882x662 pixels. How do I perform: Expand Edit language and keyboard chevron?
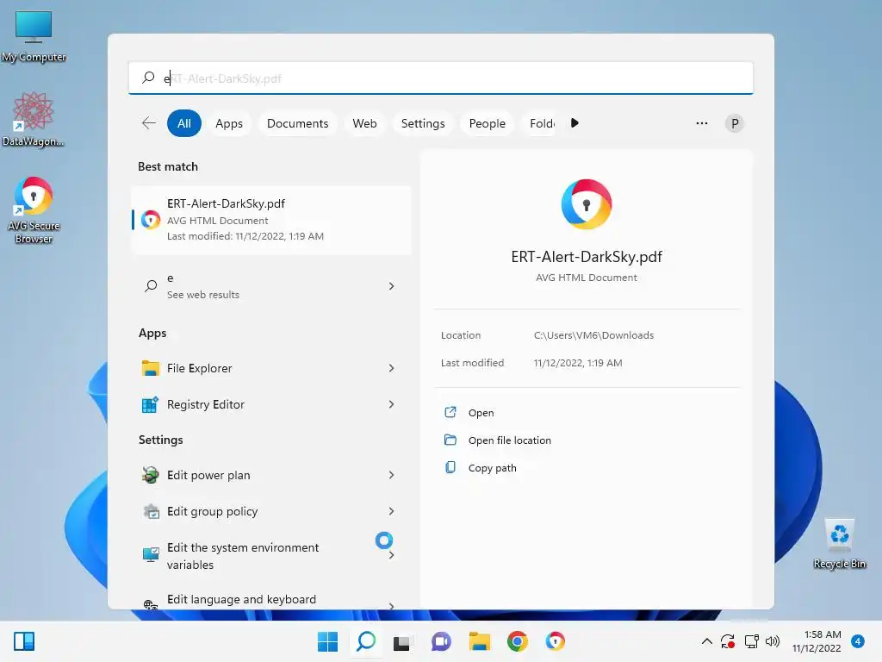(x=392, y=605)
